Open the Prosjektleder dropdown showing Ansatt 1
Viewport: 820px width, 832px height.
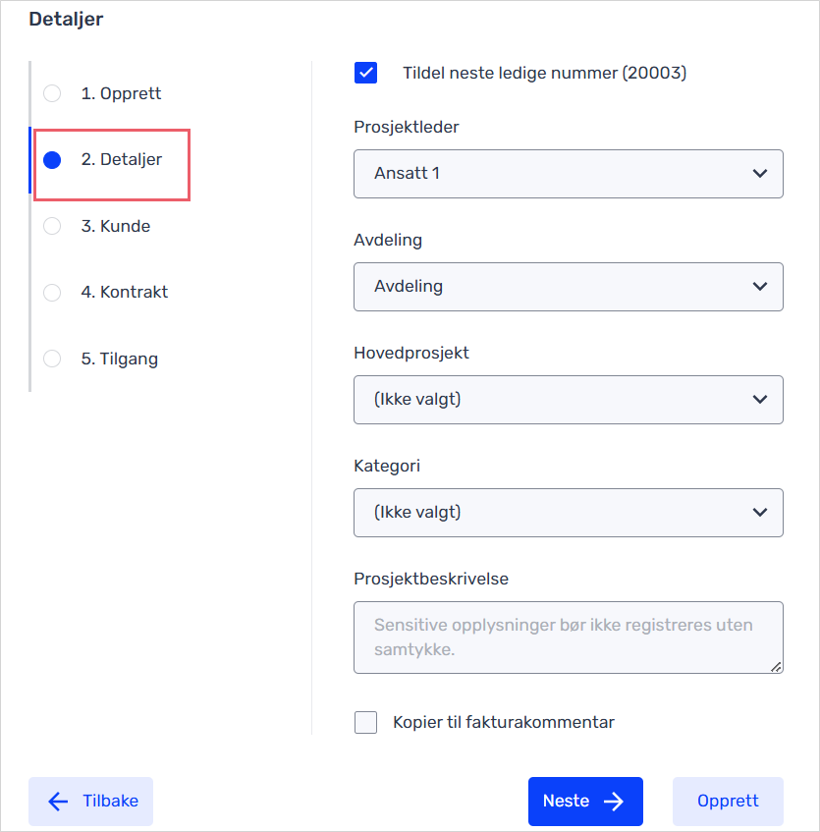pos(569,174)
